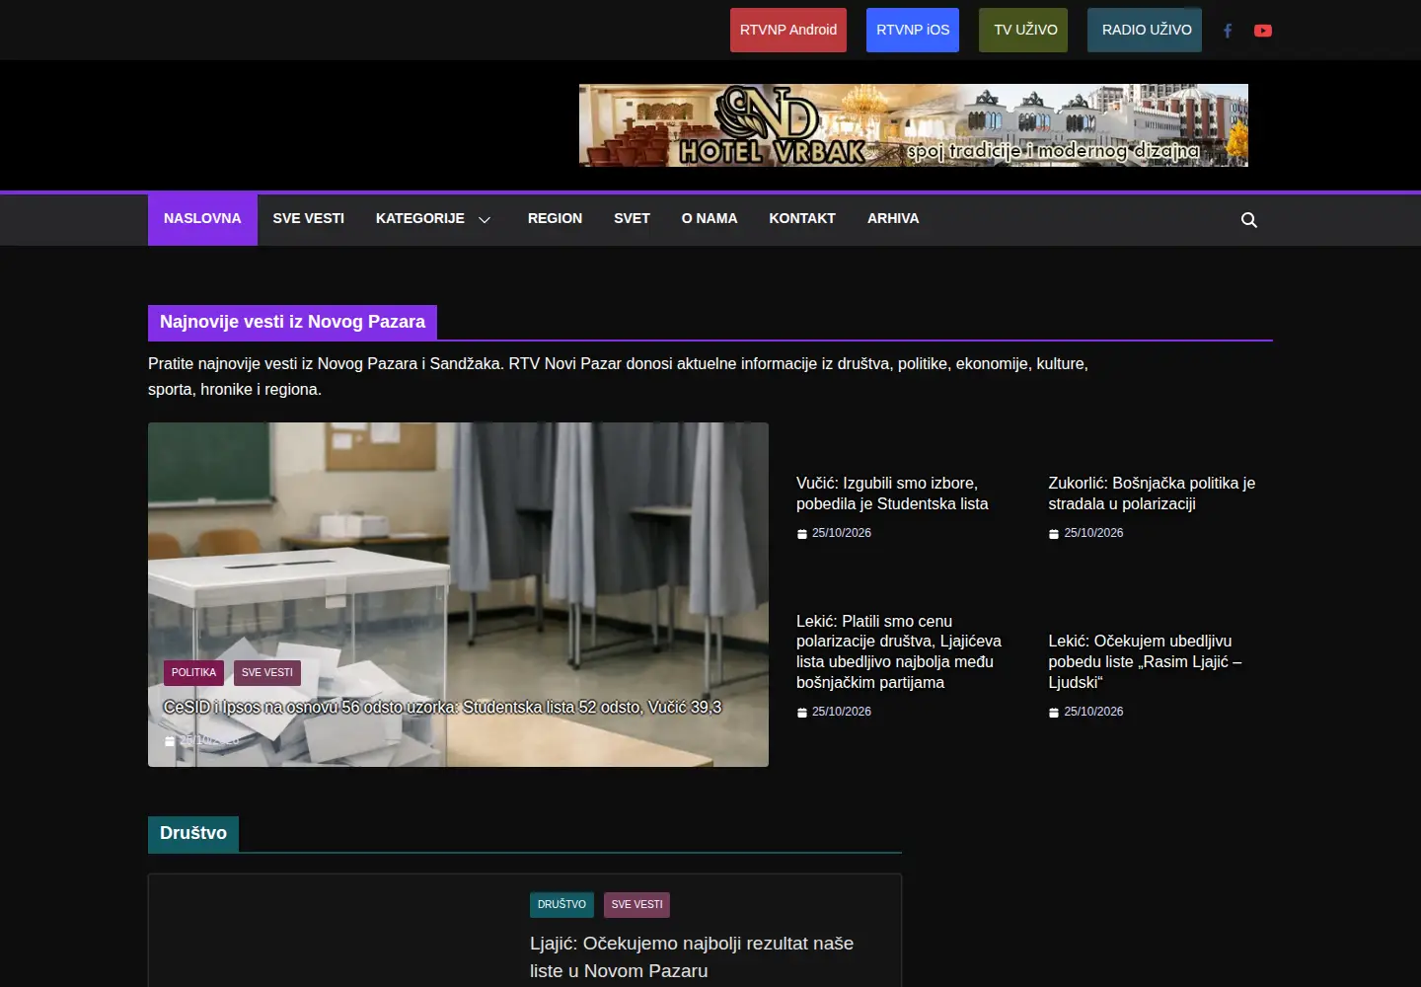Click the 25/10/2026 date under Vučić headline
This screenshot has height=987, width=1421.
coord(842,533)
